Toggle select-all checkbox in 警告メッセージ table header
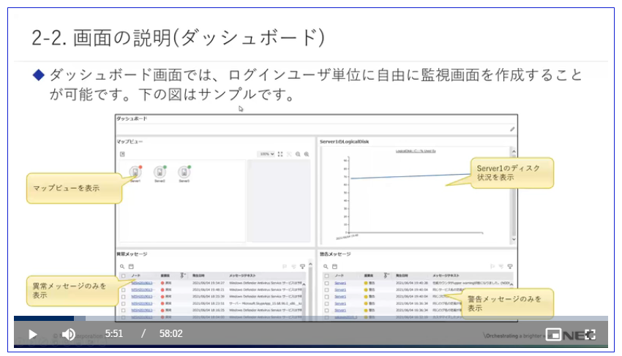This screenshot has height=356, width=622. [x=326, y=276]
